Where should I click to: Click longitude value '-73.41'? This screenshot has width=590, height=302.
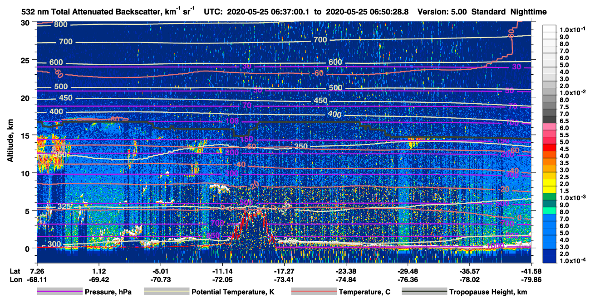click(284, 280)
